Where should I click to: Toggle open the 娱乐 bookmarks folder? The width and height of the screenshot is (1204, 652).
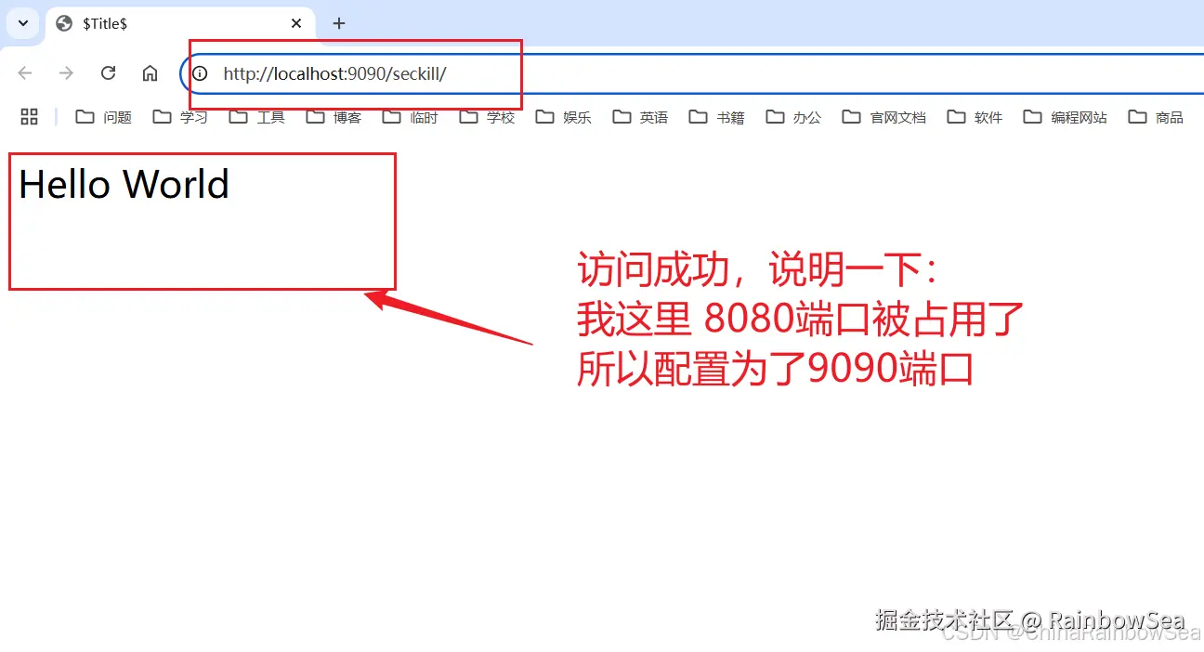pos(577,117)
